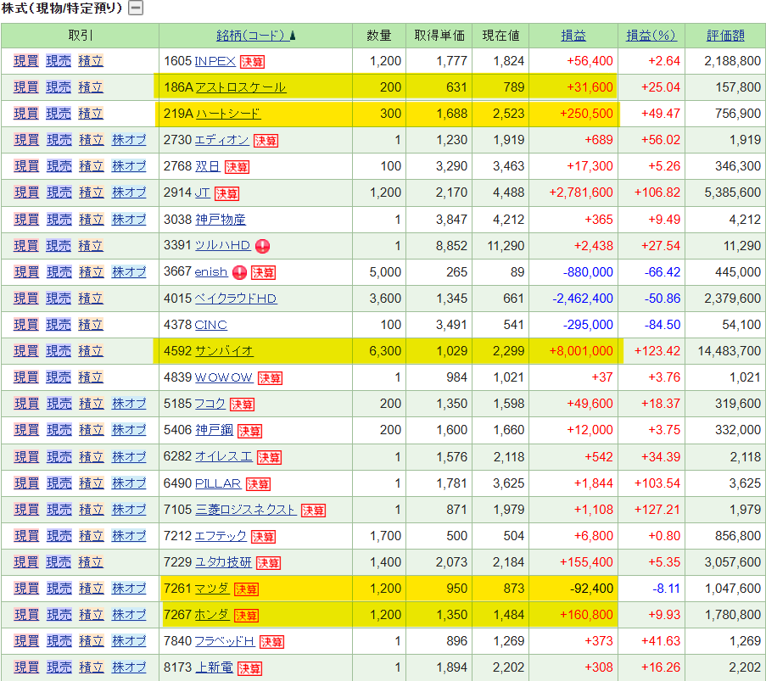Sort by 銘柄(コード) column header
This screenshot has width=766, height=681.
[x=255, y=36]
